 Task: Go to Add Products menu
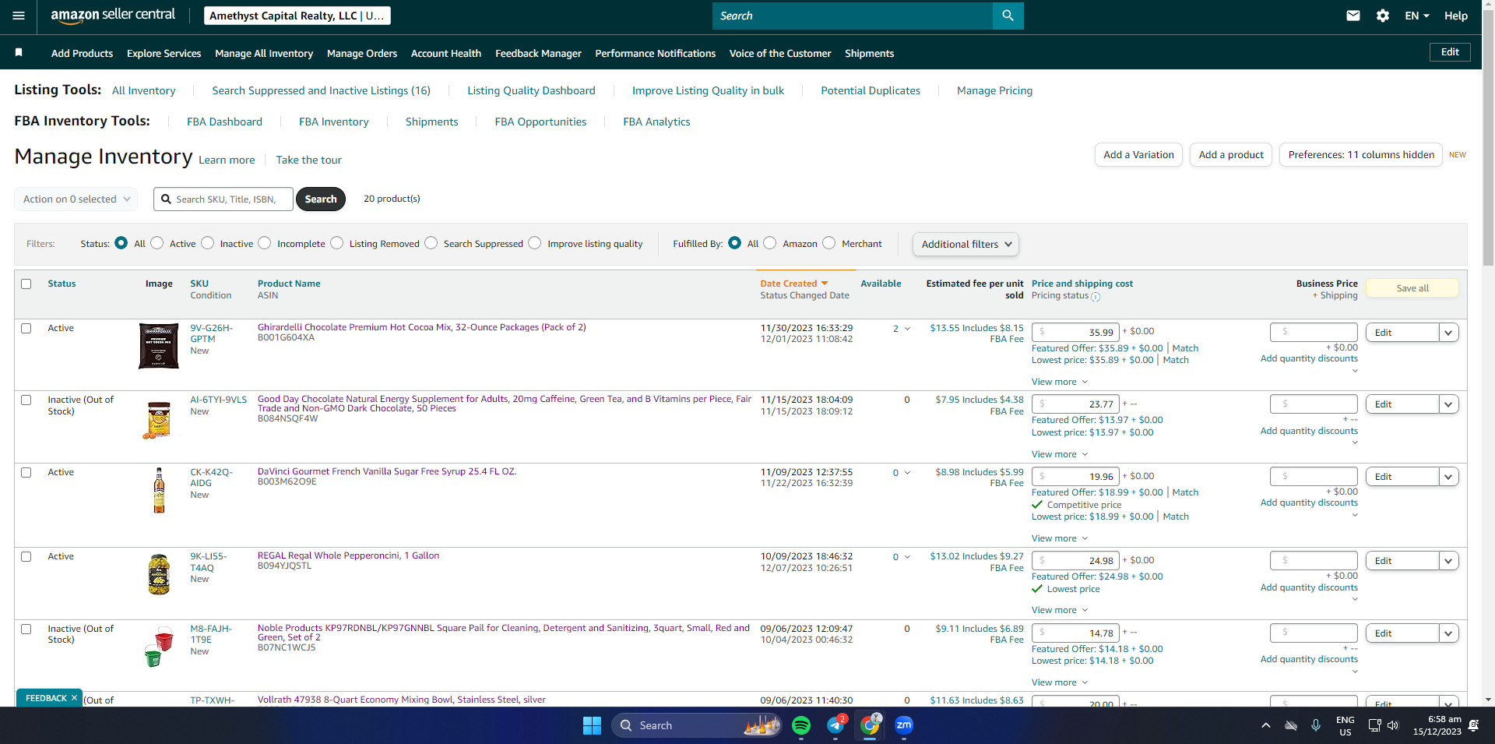pos(82,53)
